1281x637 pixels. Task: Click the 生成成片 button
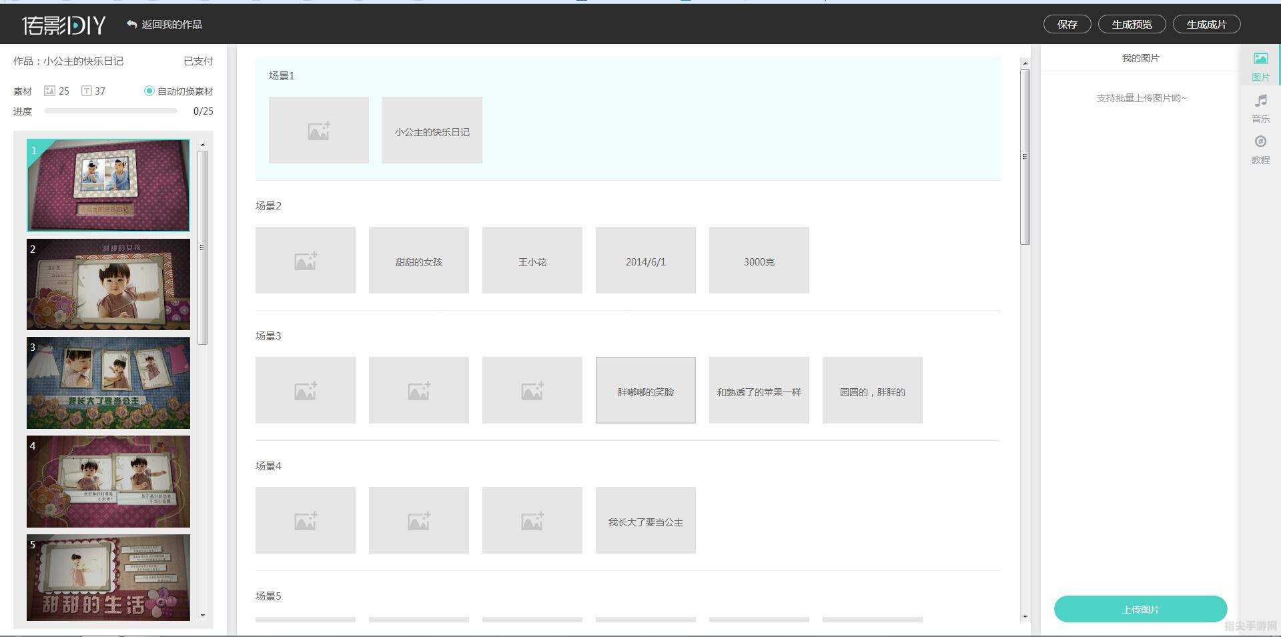(1207, 24)
